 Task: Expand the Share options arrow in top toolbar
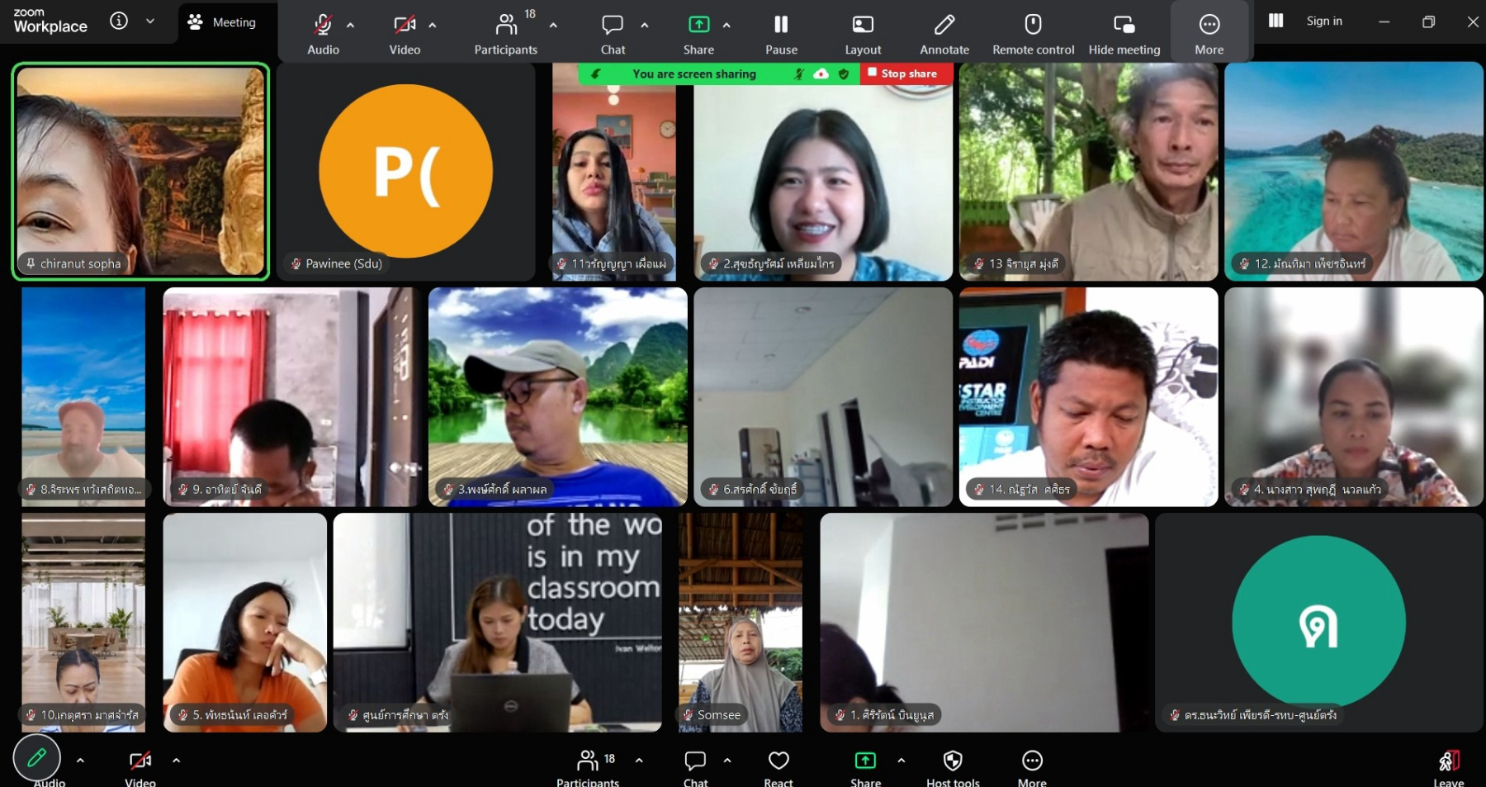pos(726,26)
